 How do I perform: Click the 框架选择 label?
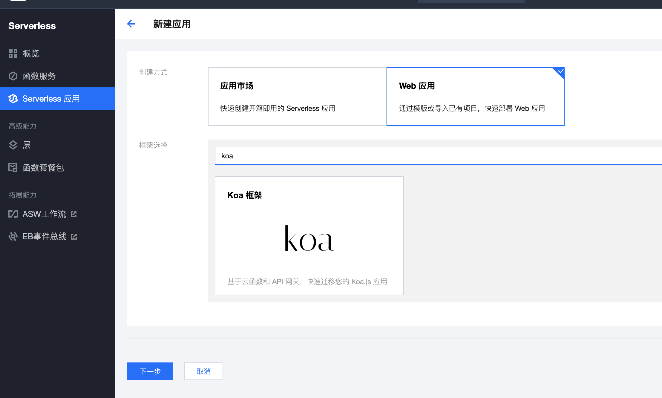[x=153, y=145]
